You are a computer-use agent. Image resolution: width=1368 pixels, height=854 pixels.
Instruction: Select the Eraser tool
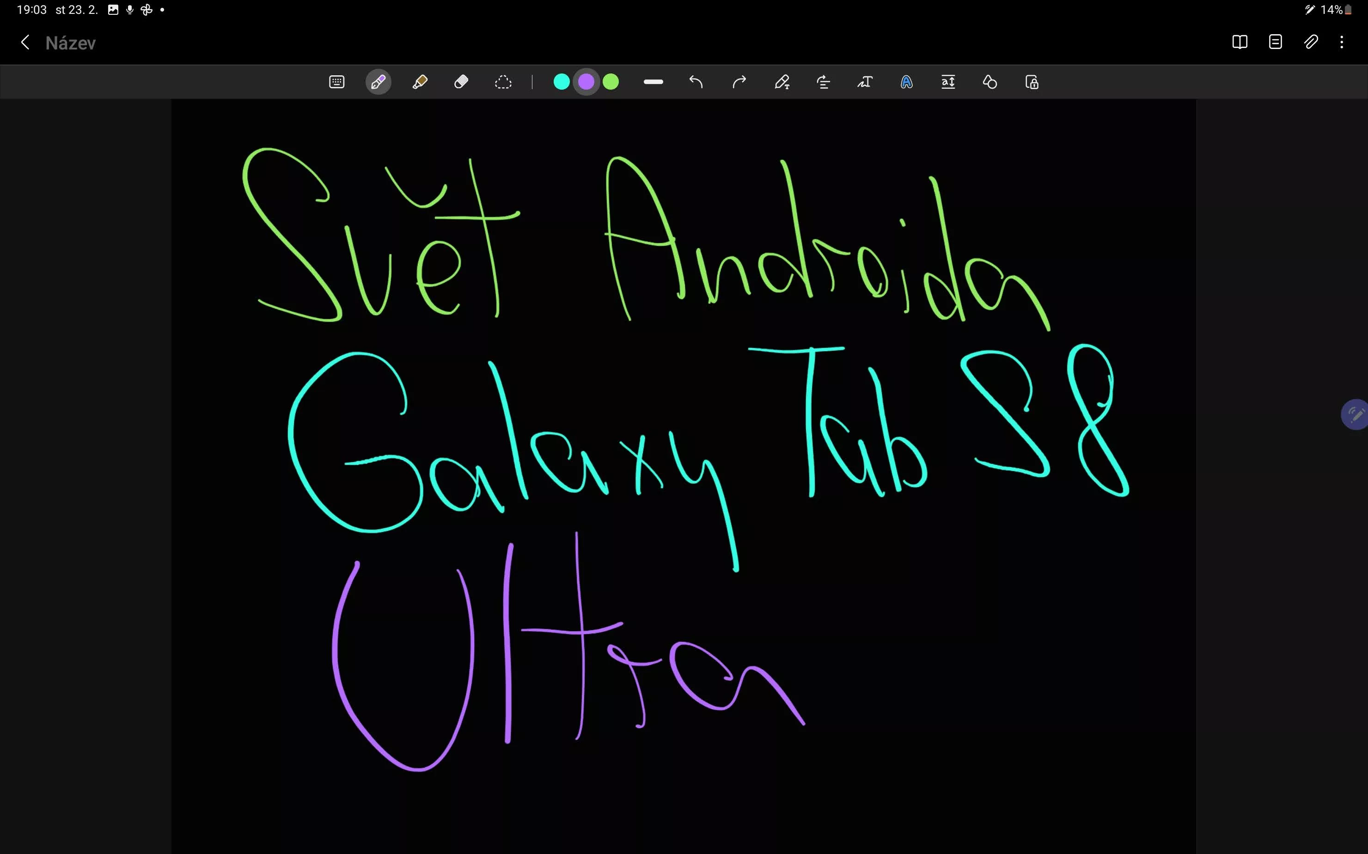[x=461, y=82]
